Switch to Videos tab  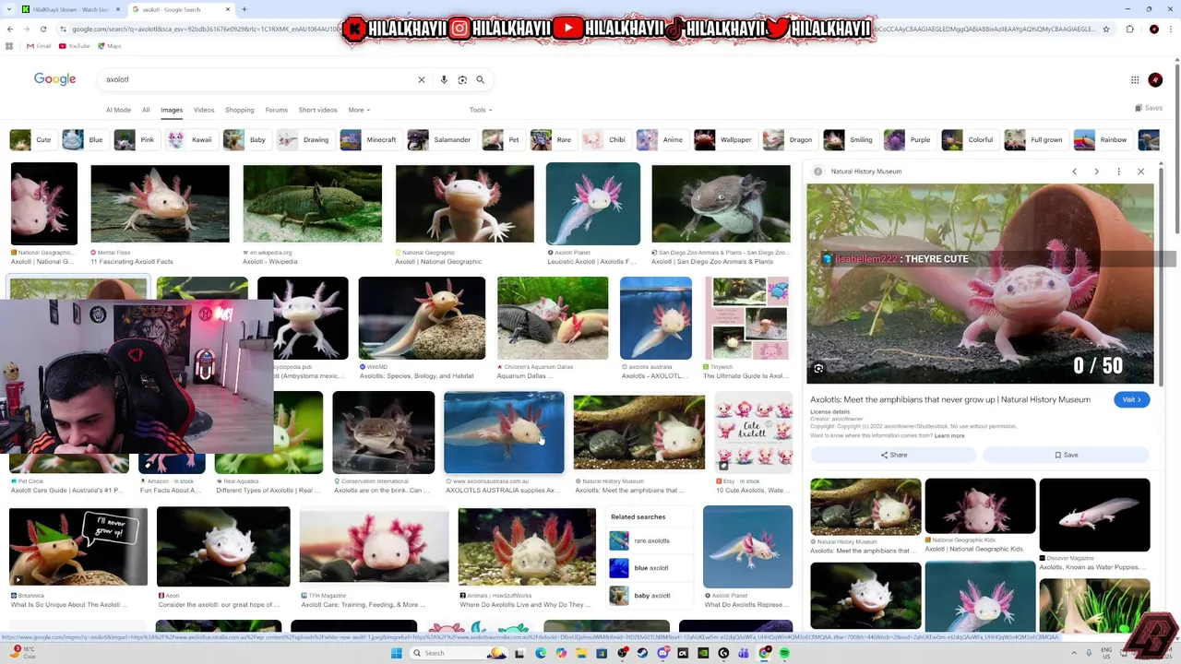click(204, 110)
